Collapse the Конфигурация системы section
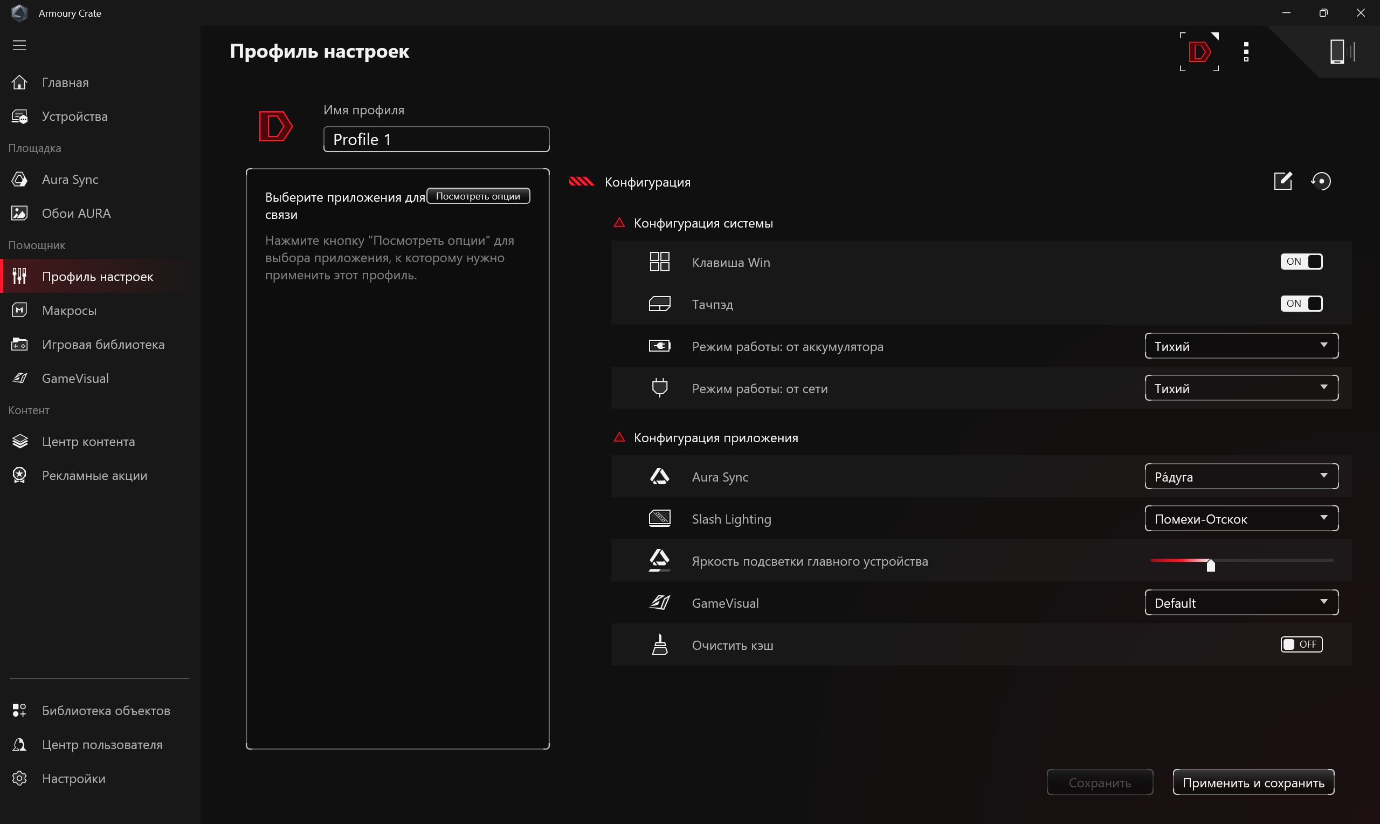 tap(619, 223)
